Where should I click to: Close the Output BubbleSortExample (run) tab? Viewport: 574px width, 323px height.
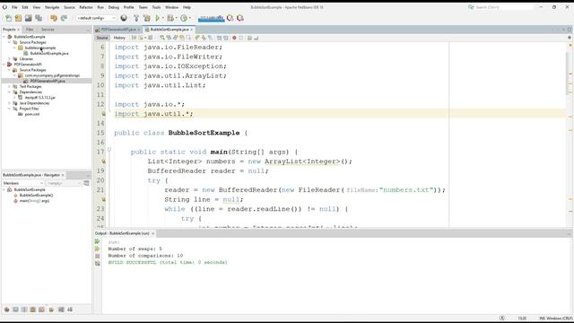tap(153, 233)
